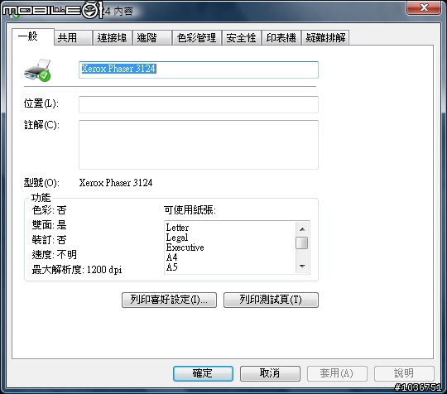This screenshot has height=394, width=447.
Task: Select the 一般 tab
Action: [33, 36]
